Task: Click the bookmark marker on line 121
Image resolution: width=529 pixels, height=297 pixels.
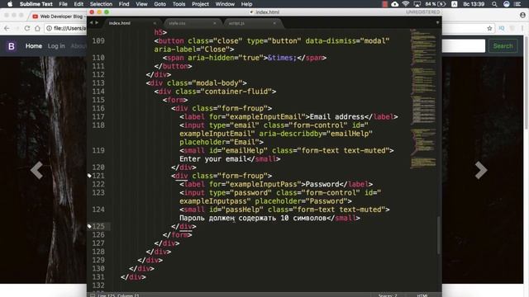Action: (89, 176)
